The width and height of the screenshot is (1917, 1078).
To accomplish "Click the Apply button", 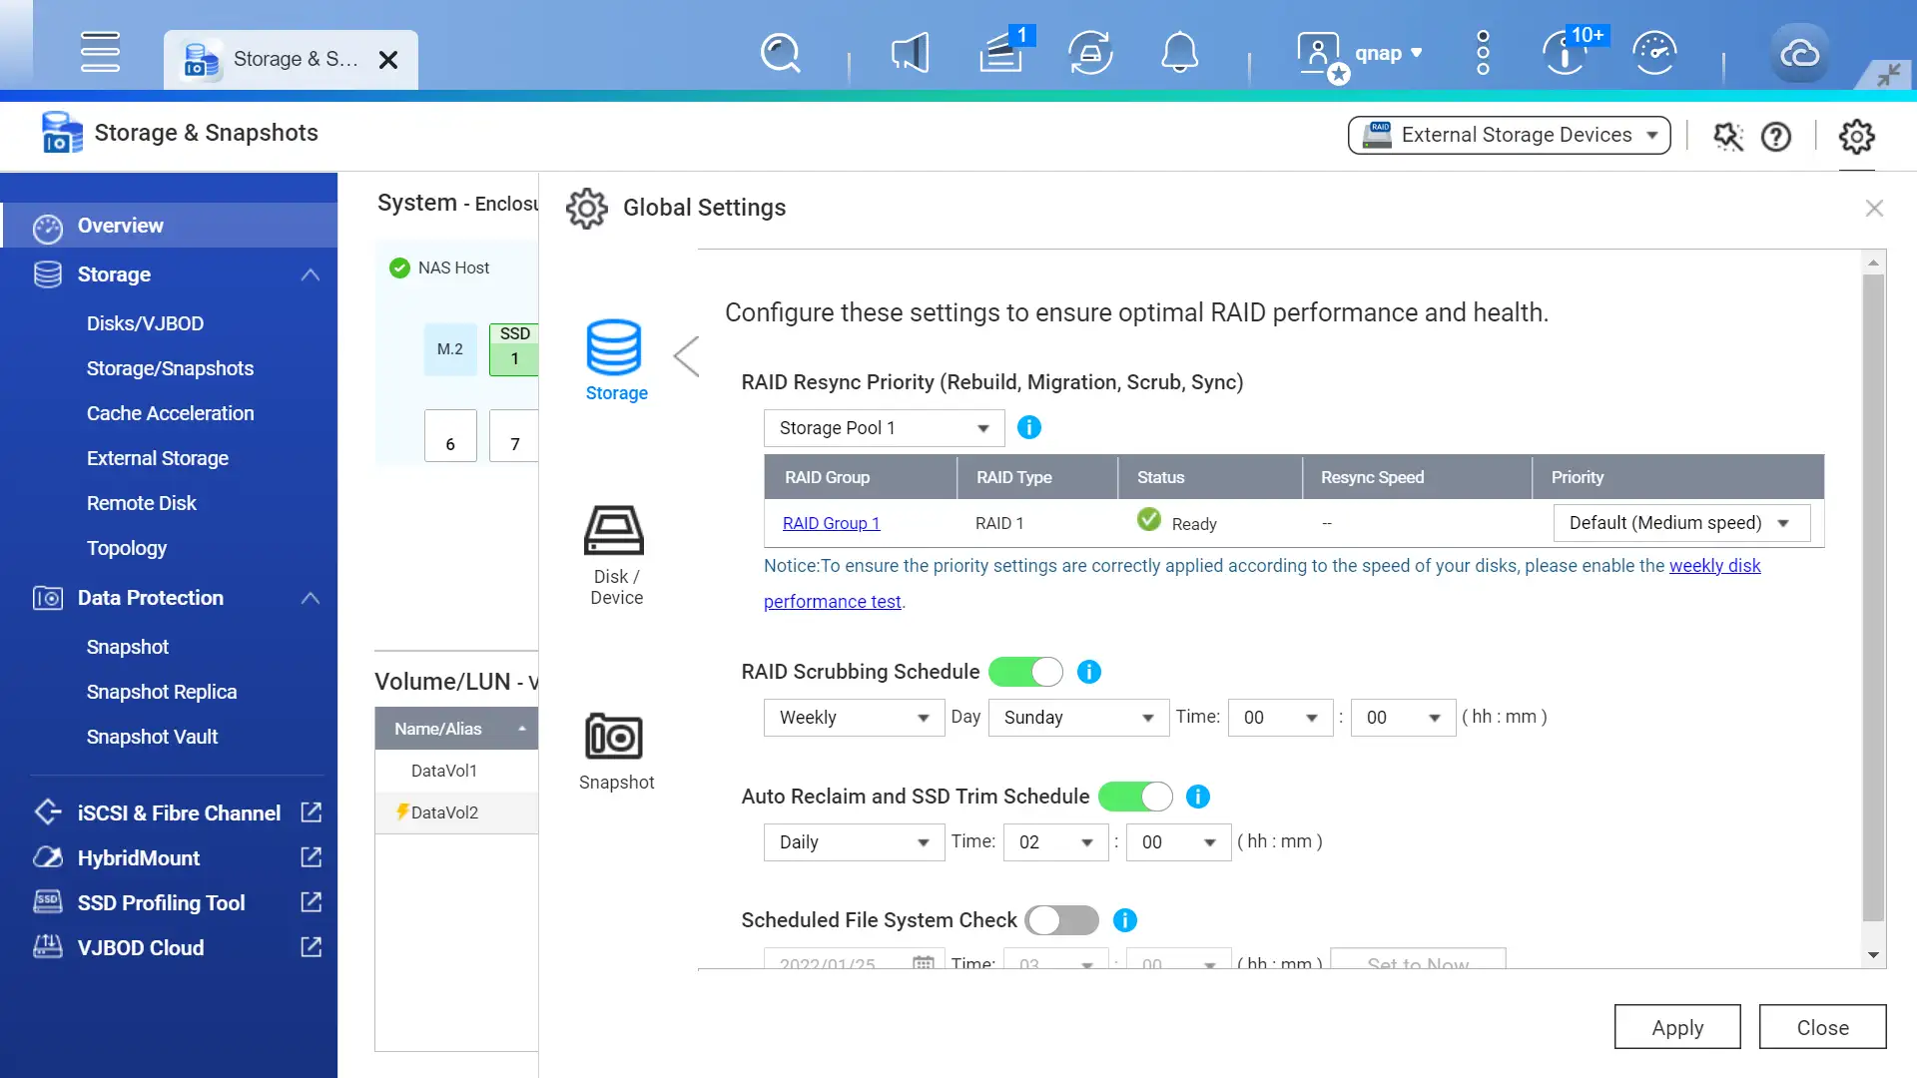I will click(x=1677, y=1026).
